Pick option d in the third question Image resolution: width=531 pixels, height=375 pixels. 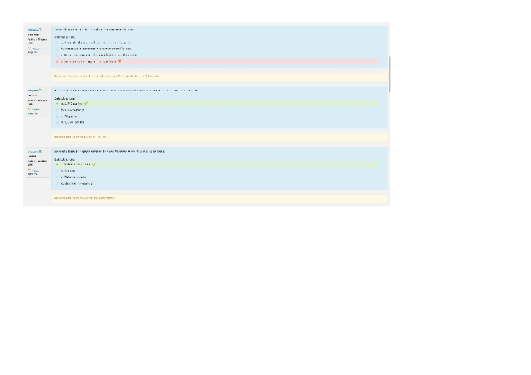pos(57,183)
